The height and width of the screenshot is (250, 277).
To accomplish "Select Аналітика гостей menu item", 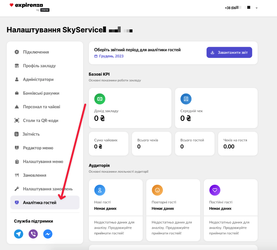I will (x=39, y=203).
